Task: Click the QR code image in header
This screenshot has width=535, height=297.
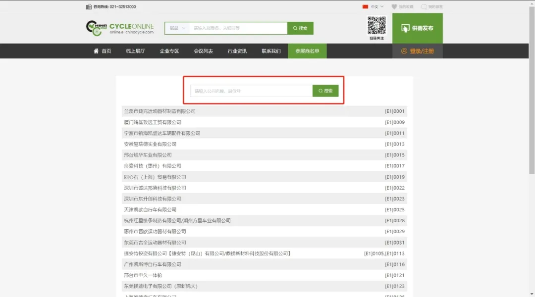Action: click(x=376, y=26)
